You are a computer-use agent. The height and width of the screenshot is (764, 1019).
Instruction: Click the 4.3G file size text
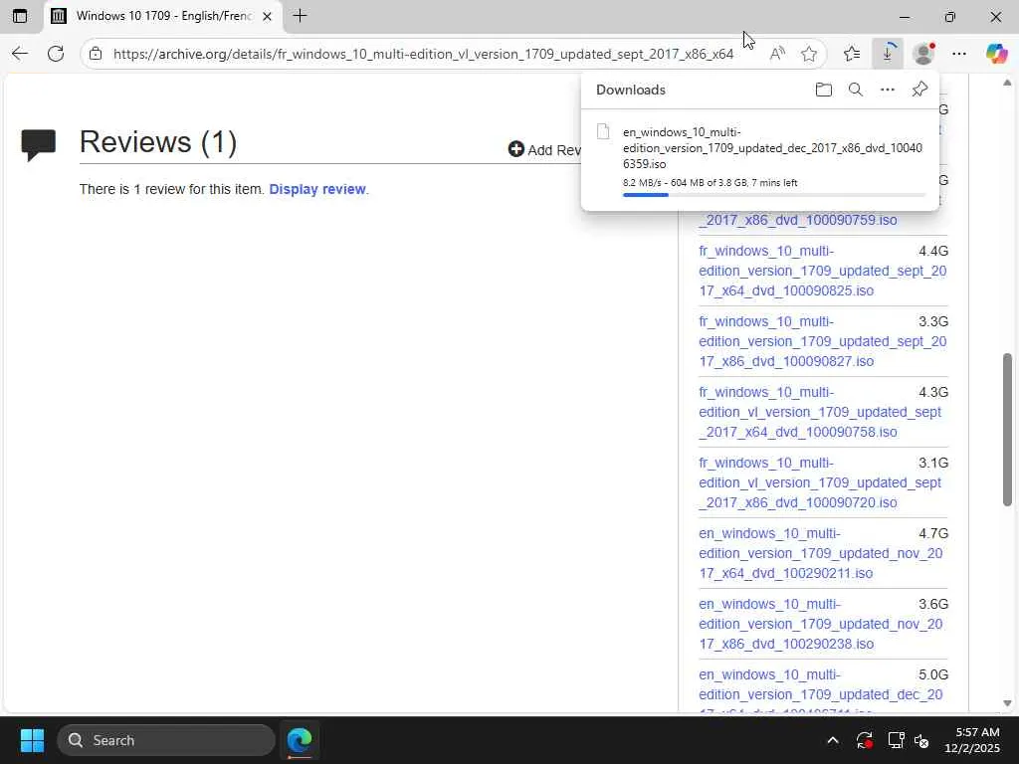[x=933, y=392]
